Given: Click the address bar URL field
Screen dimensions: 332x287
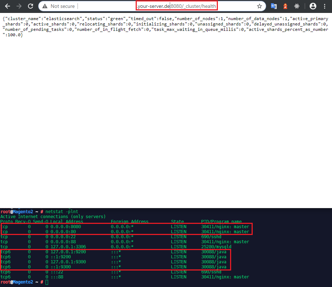Looking at the screenshot, I should (152, 6).
